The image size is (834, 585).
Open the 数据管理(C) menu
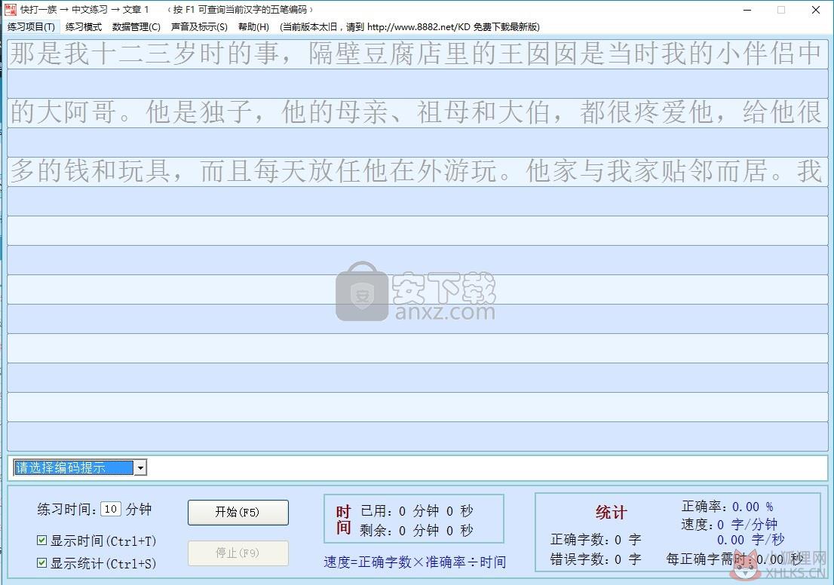pos(136,26)
